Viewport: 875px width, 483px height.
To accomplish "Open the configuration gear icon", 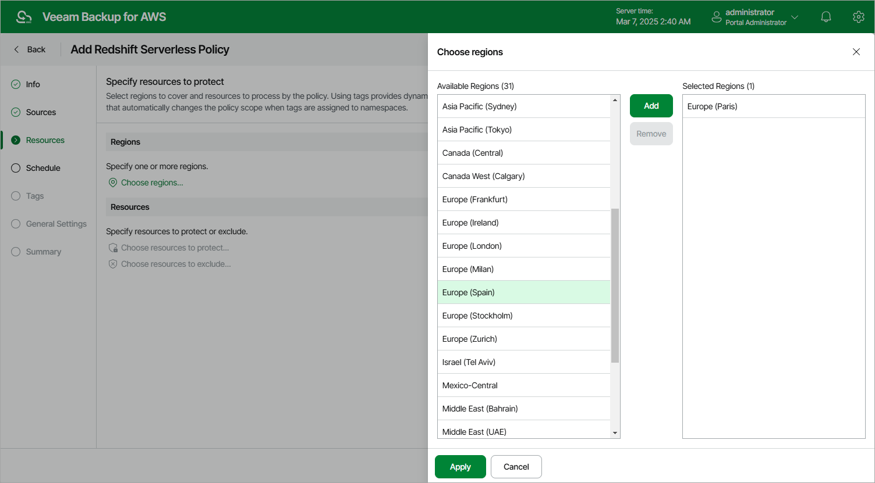I will pos(858,17).
